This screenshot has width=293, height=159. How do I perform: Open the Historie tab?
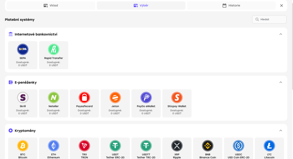[231, 6]
